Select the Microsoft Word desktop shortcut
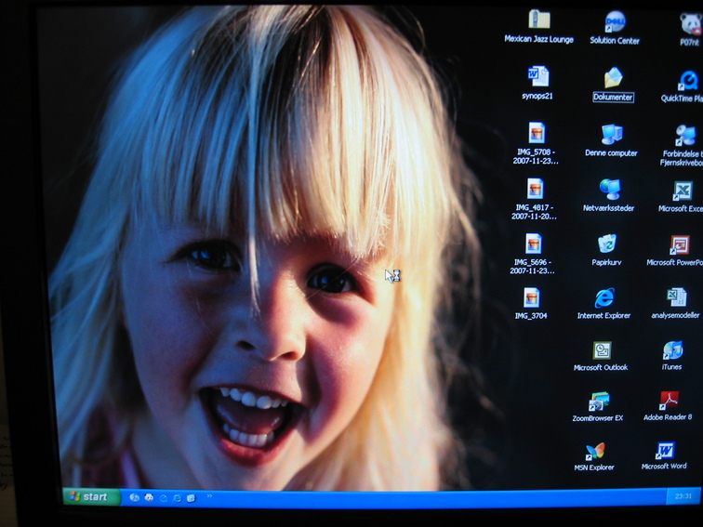703x527 pixels. [x=664, y=451]
